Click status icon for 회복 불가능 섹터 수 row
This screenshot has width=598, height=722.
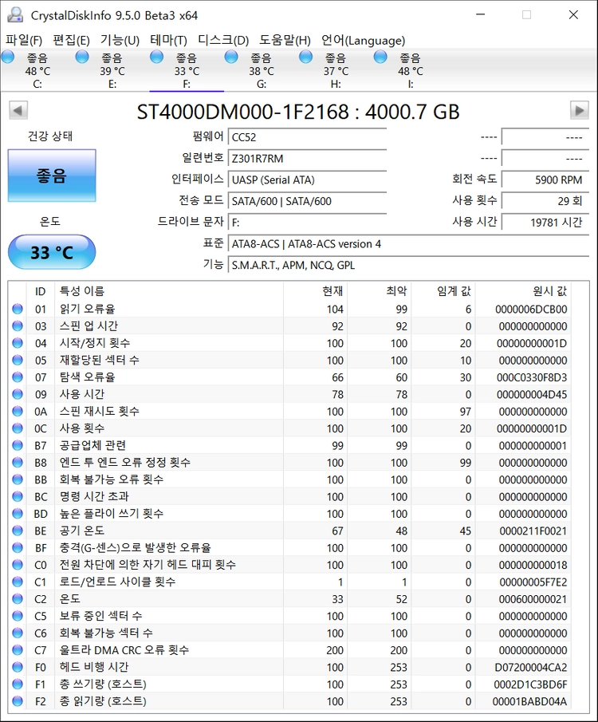click(18, 633)
